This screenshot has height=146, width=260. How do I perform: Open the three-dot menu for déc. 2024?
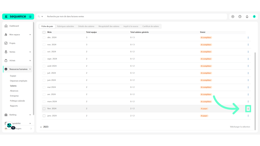coord(248,38)
